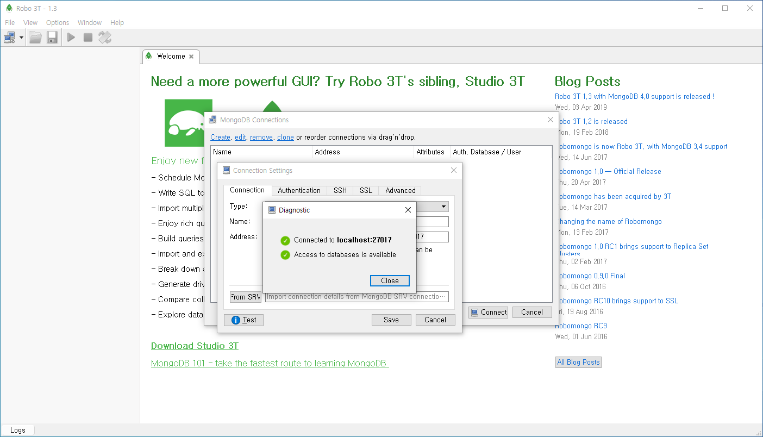Open the Window menu
The width and height of the screenshot is (763, 437).
pos(90,22)
